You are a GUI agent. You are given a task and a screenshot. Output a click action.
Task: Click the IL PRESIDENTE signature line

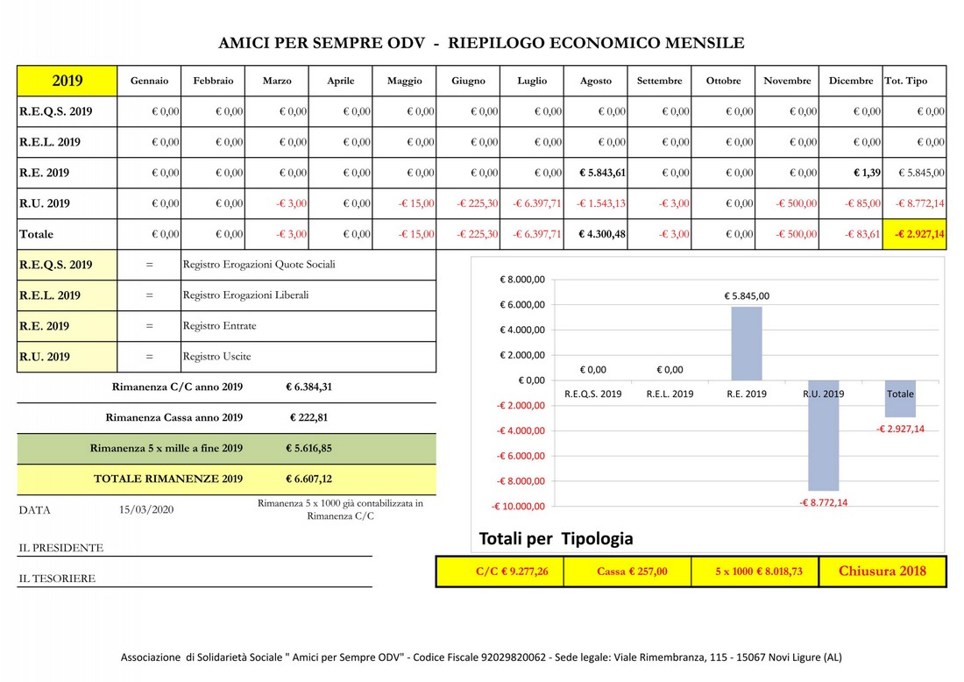pyautogui.click(x=195, y=548)
